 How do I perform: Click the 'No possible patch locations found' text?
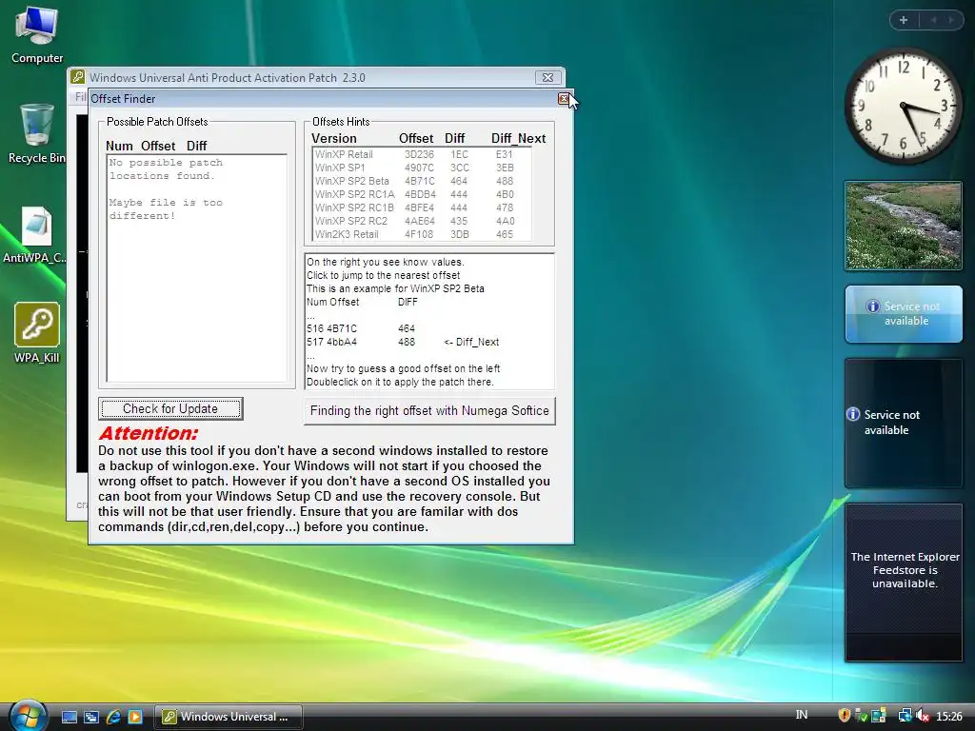(x=166, y=169)
